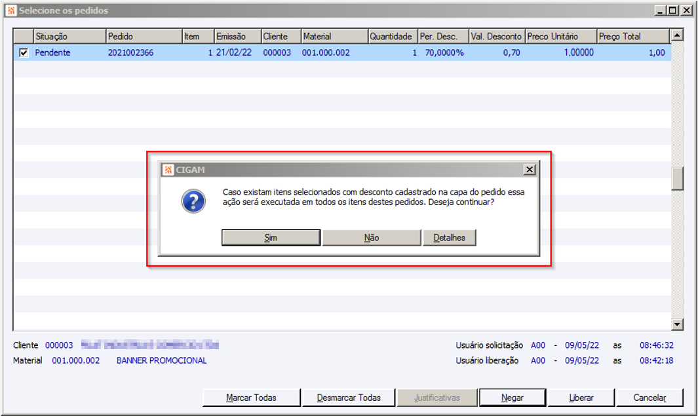The width and height of the screenshot is (698, 416).
Task: Click the Desmarcar Todas button
Action: (x=349, y=398)
